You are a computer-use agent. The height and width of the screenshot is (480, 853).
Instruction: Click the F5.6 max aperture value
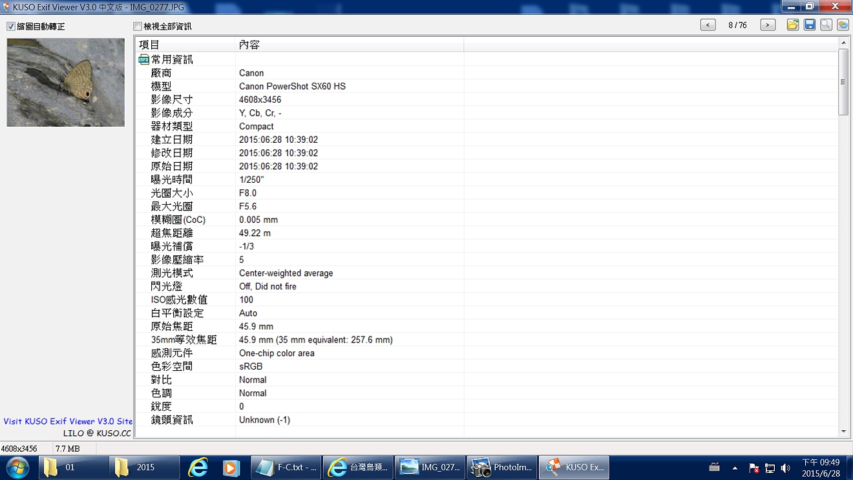(247, 206)
